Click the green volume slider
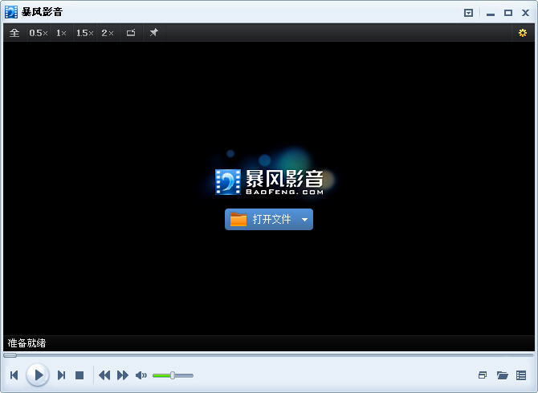The height and width of the screenshot is (393, 538). tap(173, 375)
